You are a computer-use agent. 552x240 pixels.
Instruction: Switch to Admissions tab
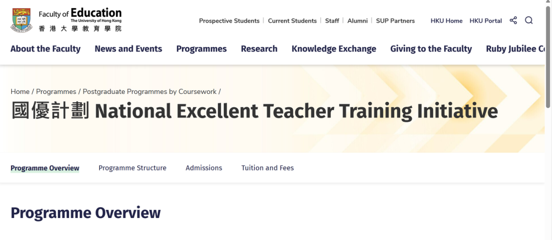pos(204,168)
